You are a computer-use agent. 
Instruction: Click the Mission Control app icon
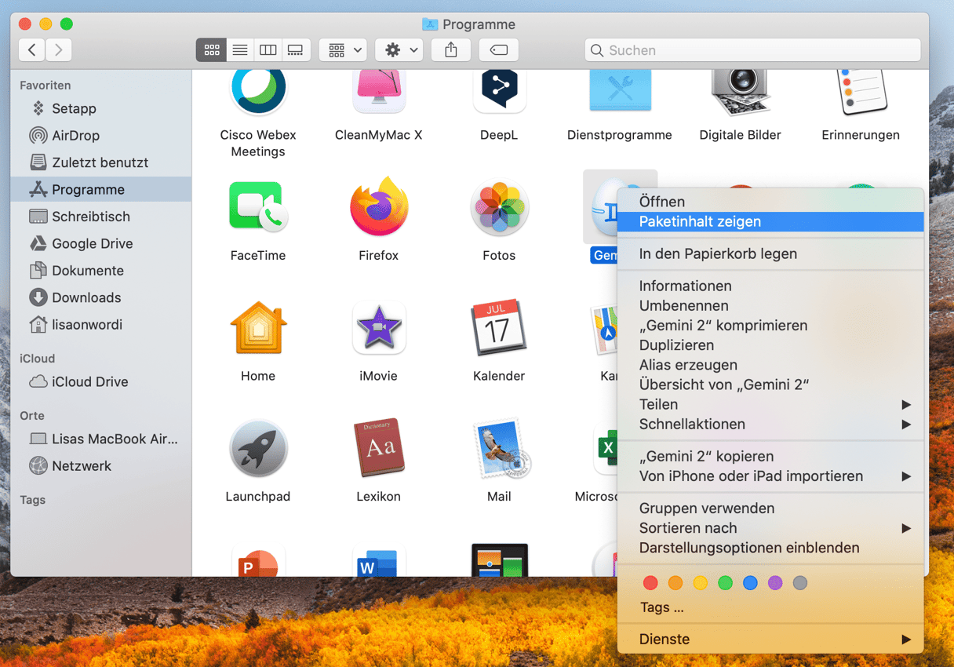(x=499, y=559)
